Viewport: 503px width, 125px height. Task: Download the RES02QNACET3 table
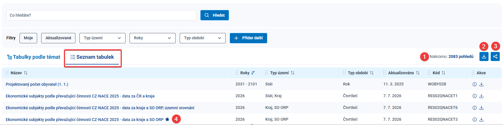pyautogui.click(x=481, y=120)
